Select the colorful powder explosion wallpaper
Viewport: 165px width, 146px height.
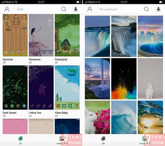pyautogui.click(x=124, y=78)
